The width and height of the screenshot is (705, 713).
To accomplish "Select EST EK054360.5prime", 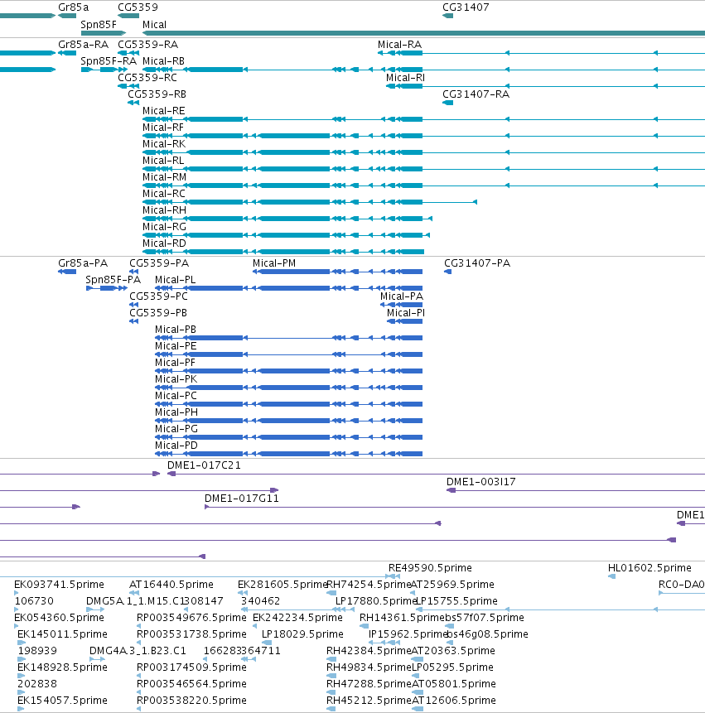I will [x=59, y=618].
